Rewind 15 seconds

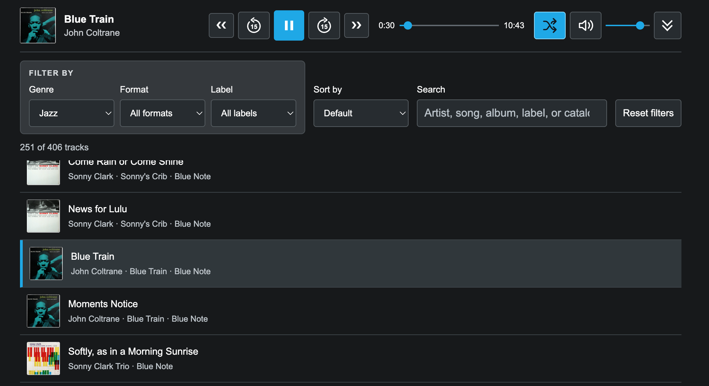pos(254,25)
